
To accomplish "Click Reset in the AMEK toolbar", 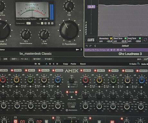I will coord(83,64).
